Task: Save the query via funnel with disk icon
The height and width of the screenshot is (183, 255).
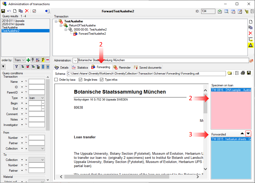Action: point(38,67)
